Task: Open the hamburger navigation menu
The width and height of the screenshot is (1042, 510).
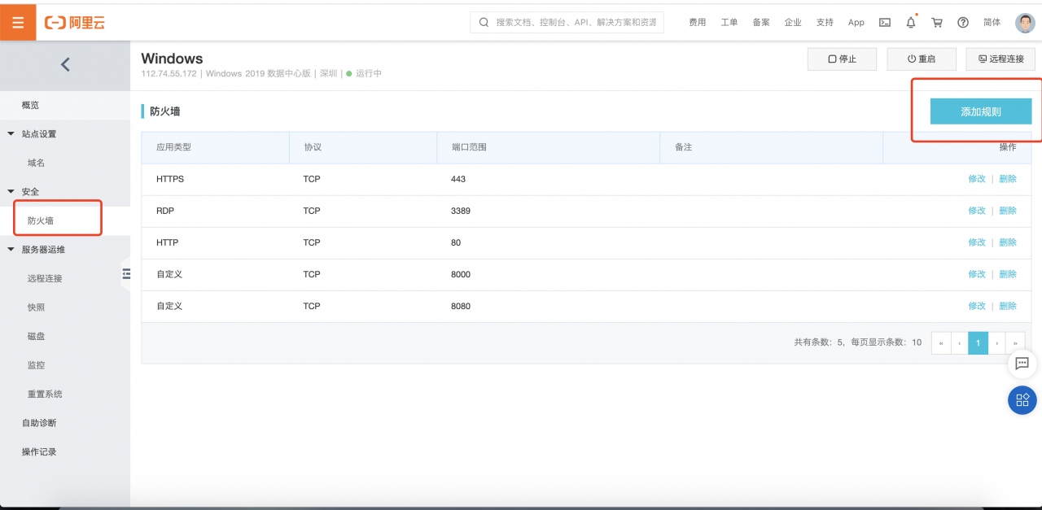Action: tap(18, 22)
